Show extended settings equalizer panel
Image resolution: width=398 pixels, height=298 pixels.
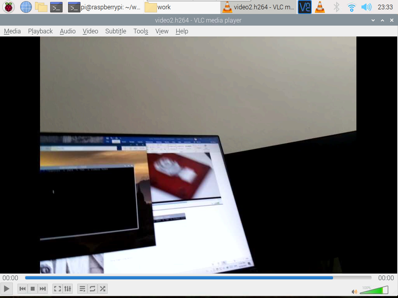(68, 289)
